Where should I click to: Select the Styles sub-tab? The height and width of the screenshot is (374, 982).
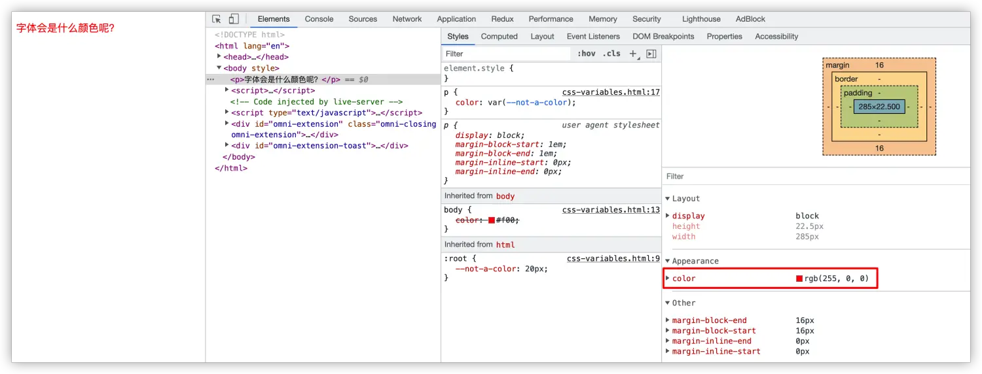tap(458, 37)
